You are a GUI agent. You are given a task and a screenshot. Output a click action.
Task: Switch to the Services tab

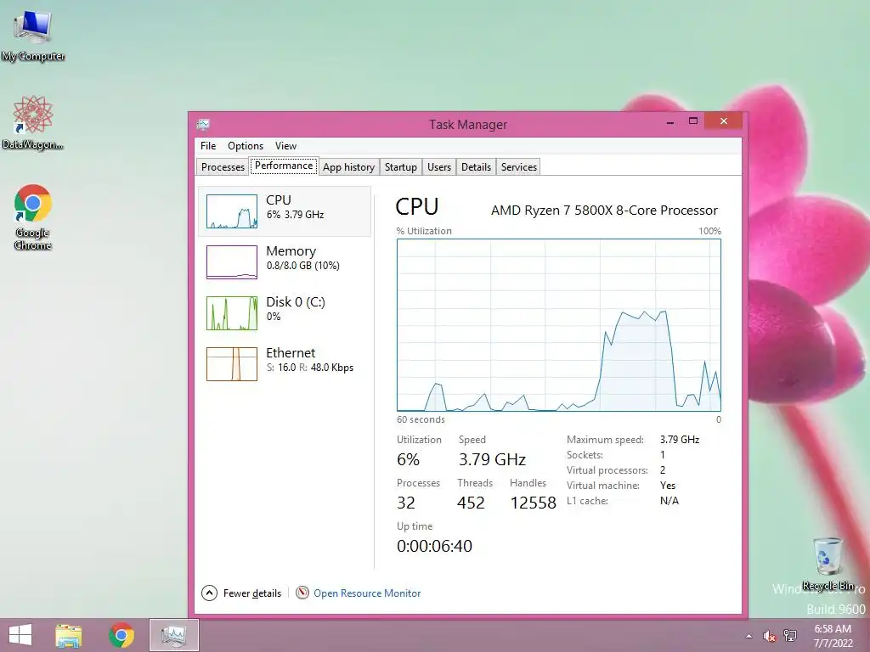click(519, 167)
